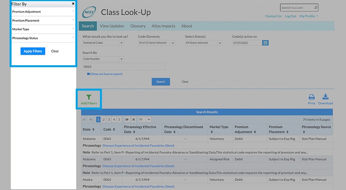Select results page 1
Image resolution: width=346 pixels, height=190 pixels.
(98, 119)
